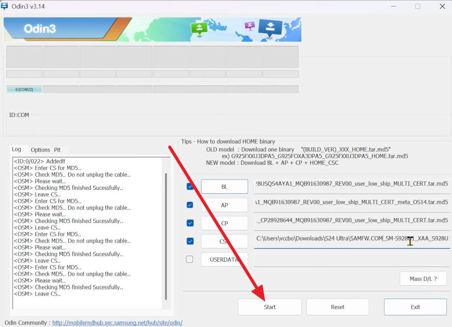Click the log panel vertical scrollbar

coord(166,236)
